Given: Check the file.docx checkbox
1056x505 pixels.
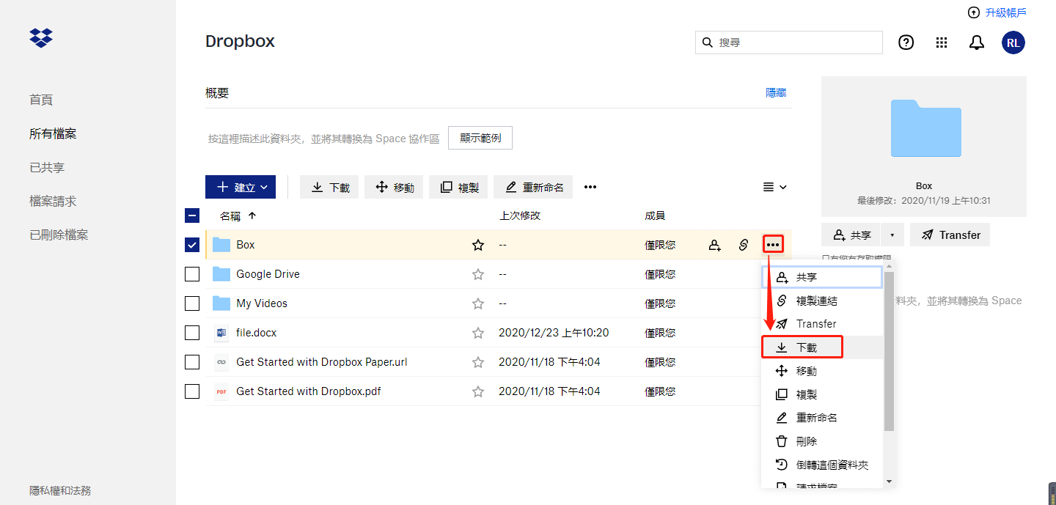Looking at the screenshot, I should click(x=192, y=333).
